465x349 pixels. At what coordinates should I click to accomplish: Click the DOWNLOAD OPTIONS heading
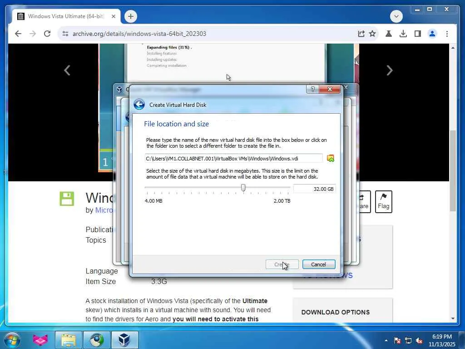tap(336, 312)
